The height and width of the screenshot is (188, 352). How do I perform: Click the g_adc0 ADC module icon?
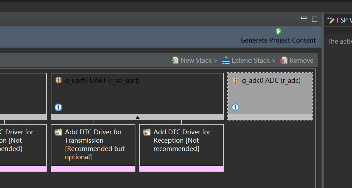235,80
